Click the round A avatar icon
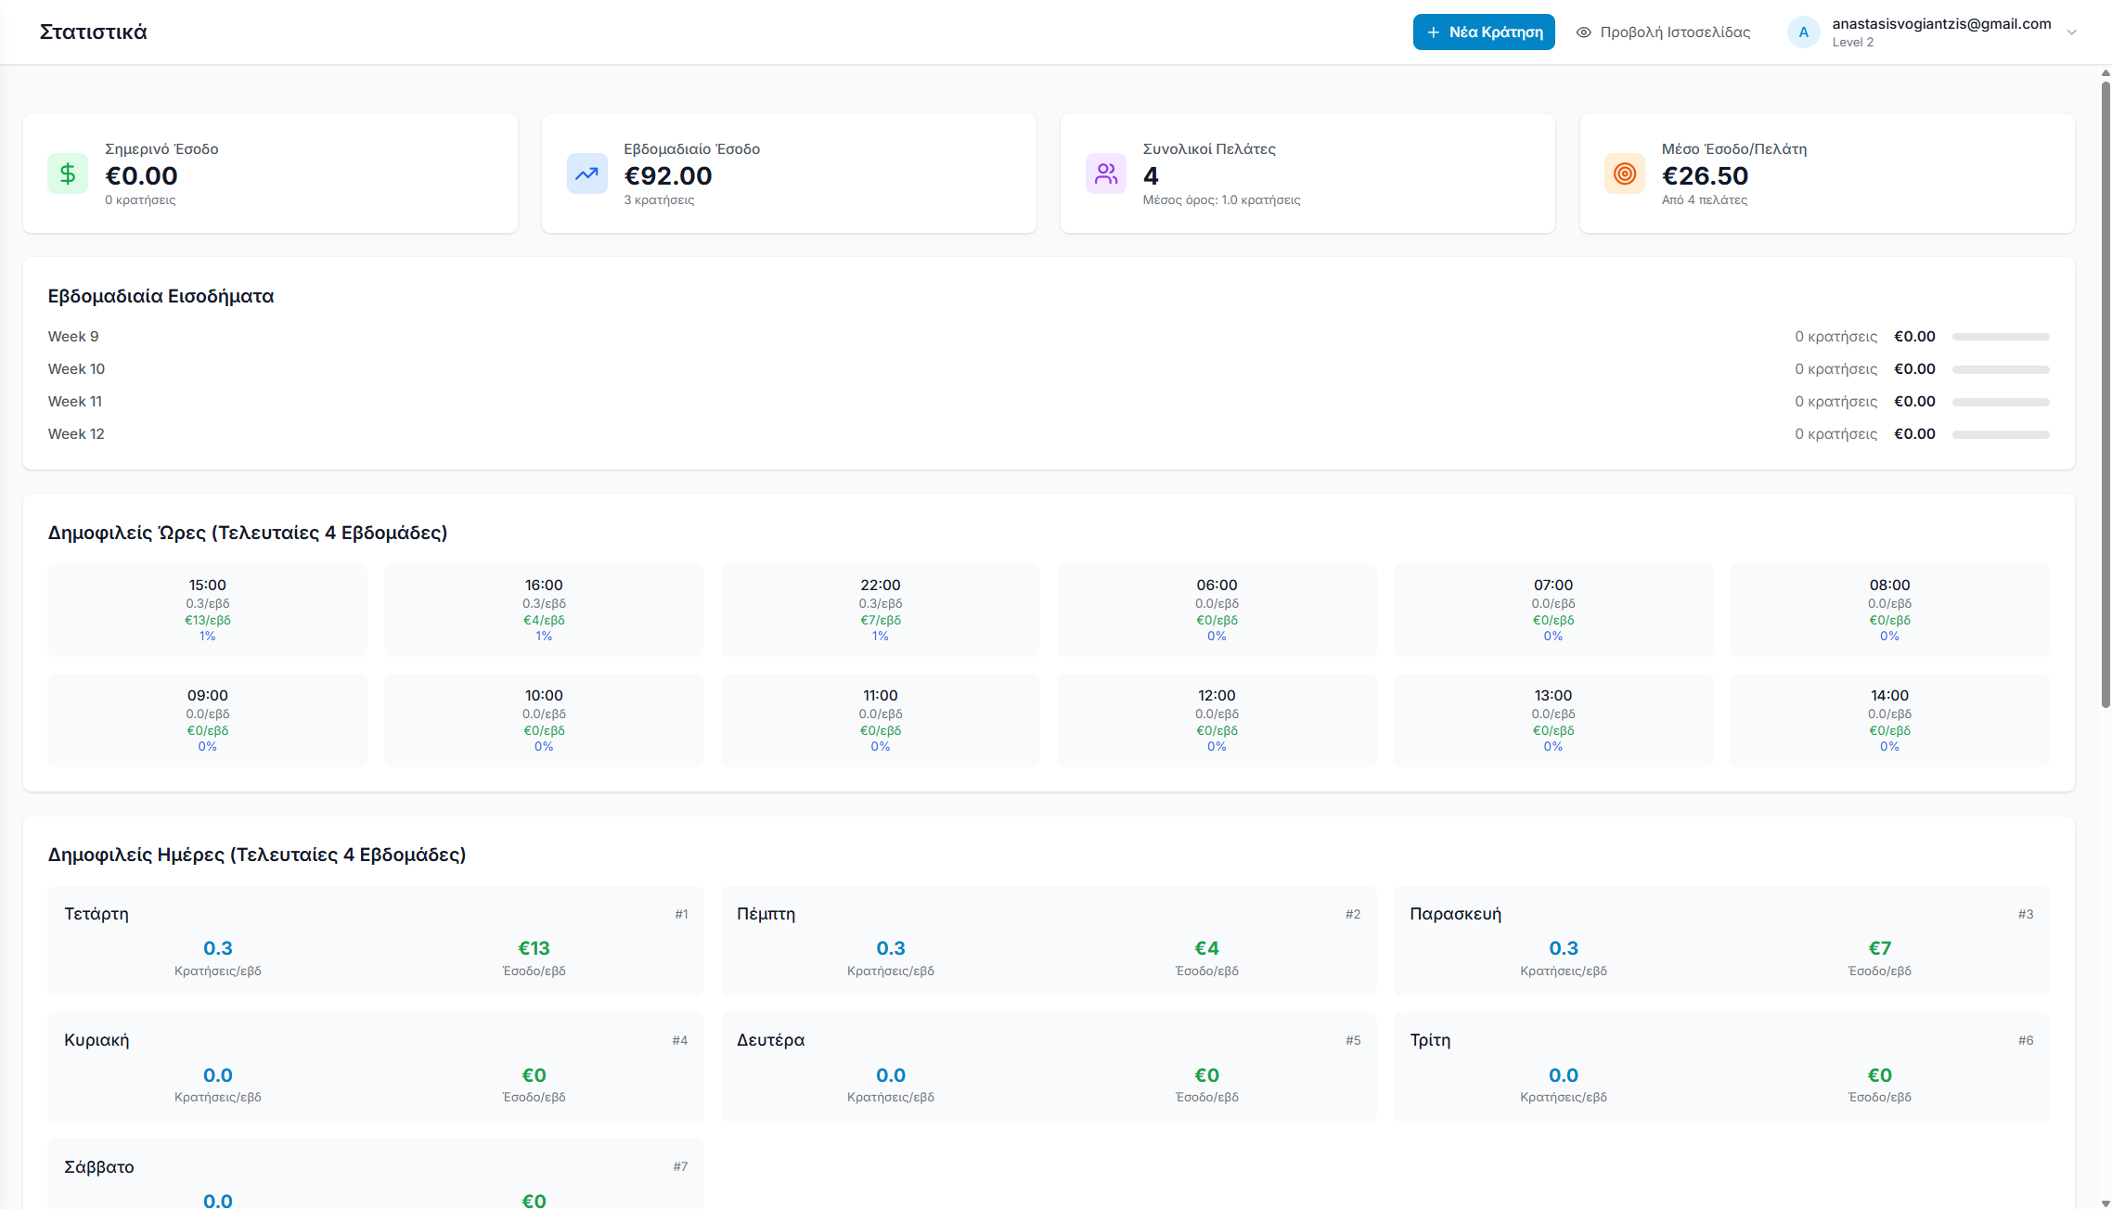This screenshot has width=2112, height=1209. pos(1803,32)
